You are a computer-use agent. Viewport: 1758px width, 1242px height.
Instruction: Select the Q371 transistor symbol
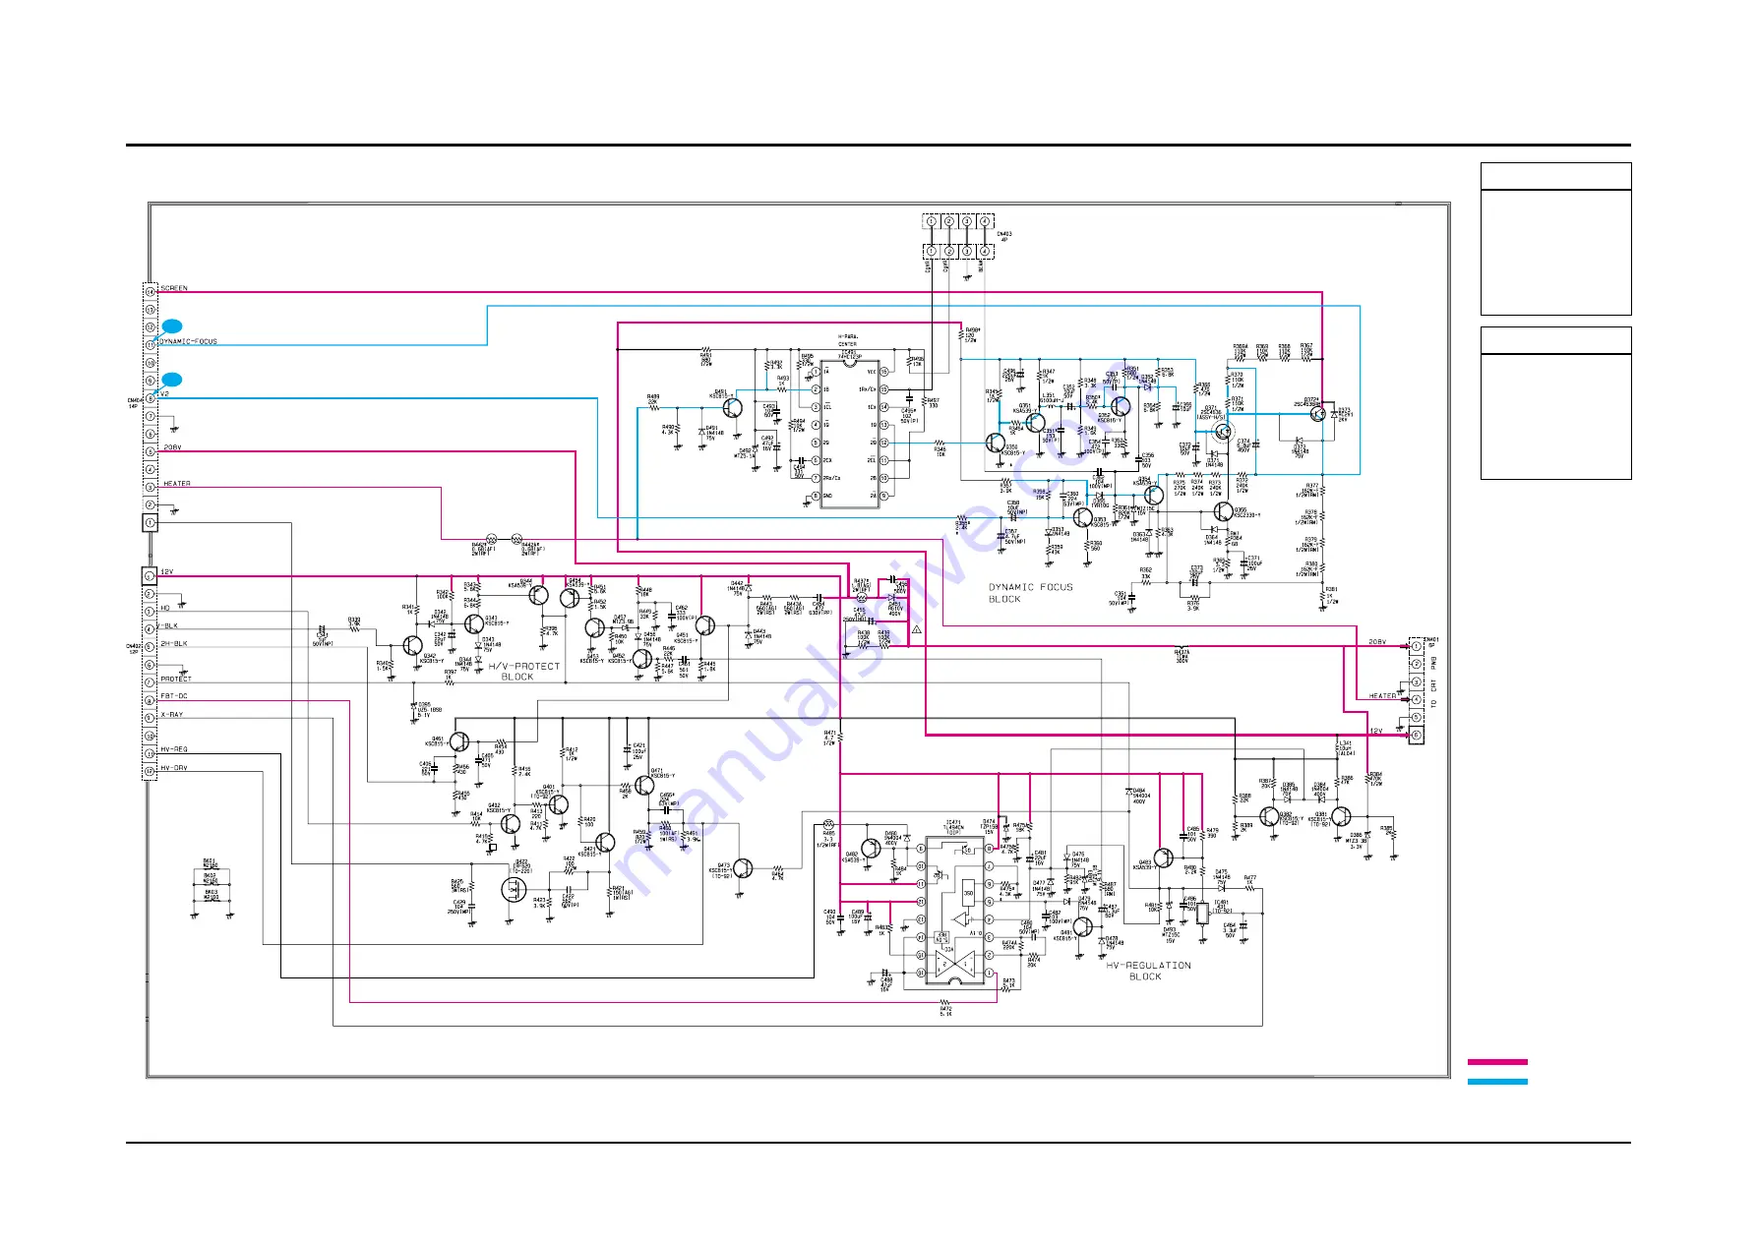pyautogui.click(x=1221, y=431)
